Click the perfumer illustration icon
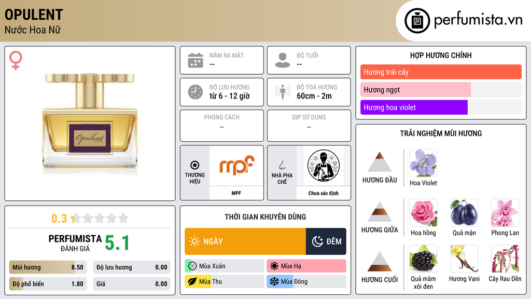 pyautogui.click(x=324, y=166)
